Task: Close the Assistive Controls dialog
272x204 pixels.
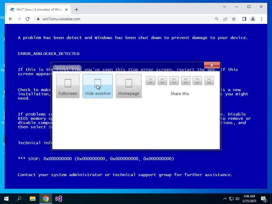Action: pos(212,65)
